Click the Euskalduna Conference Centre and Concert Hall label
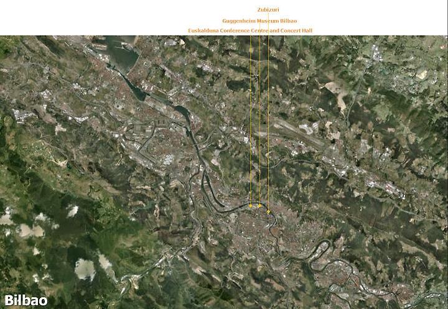448x309 pixels. (250, 30)
